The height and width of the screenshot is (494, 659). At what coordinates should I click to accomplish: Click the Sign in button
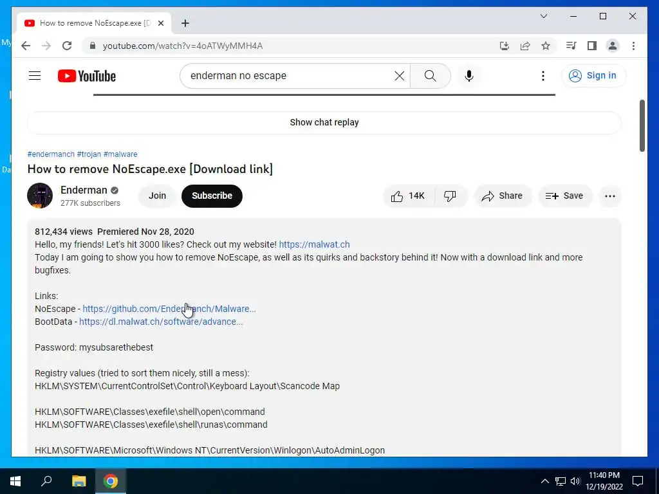[593, 76]
